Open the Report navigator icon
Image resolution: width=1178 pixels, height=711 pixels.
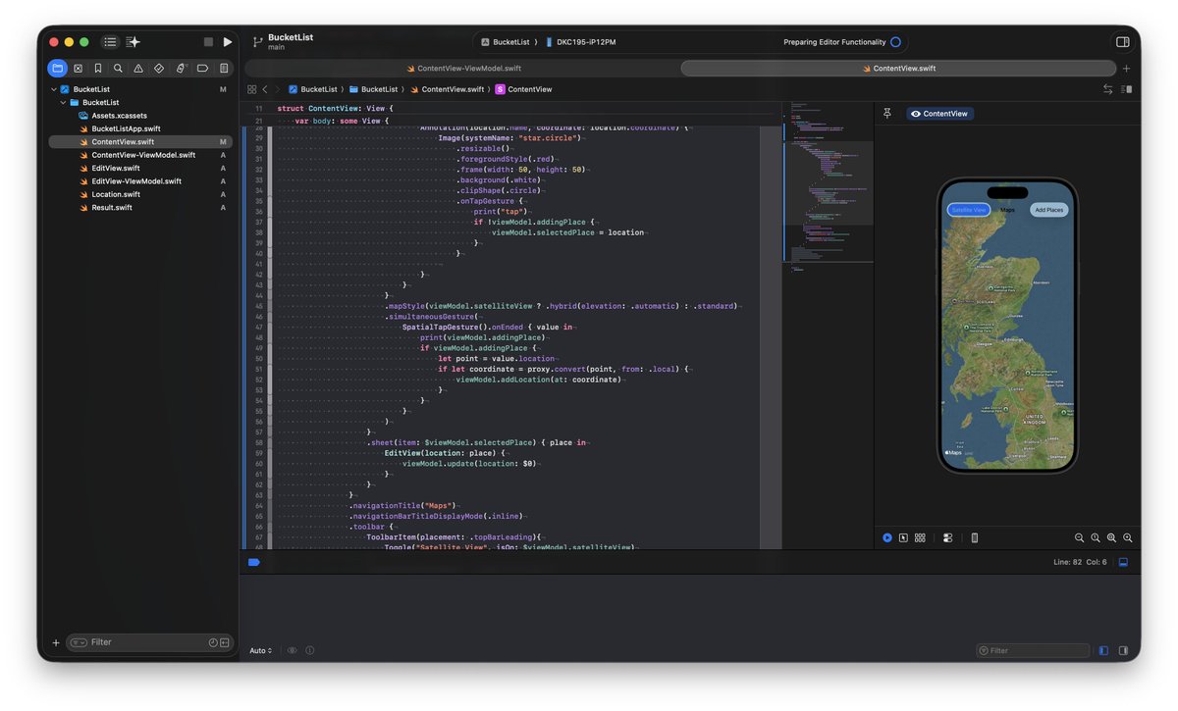click(x=224, y=68)
